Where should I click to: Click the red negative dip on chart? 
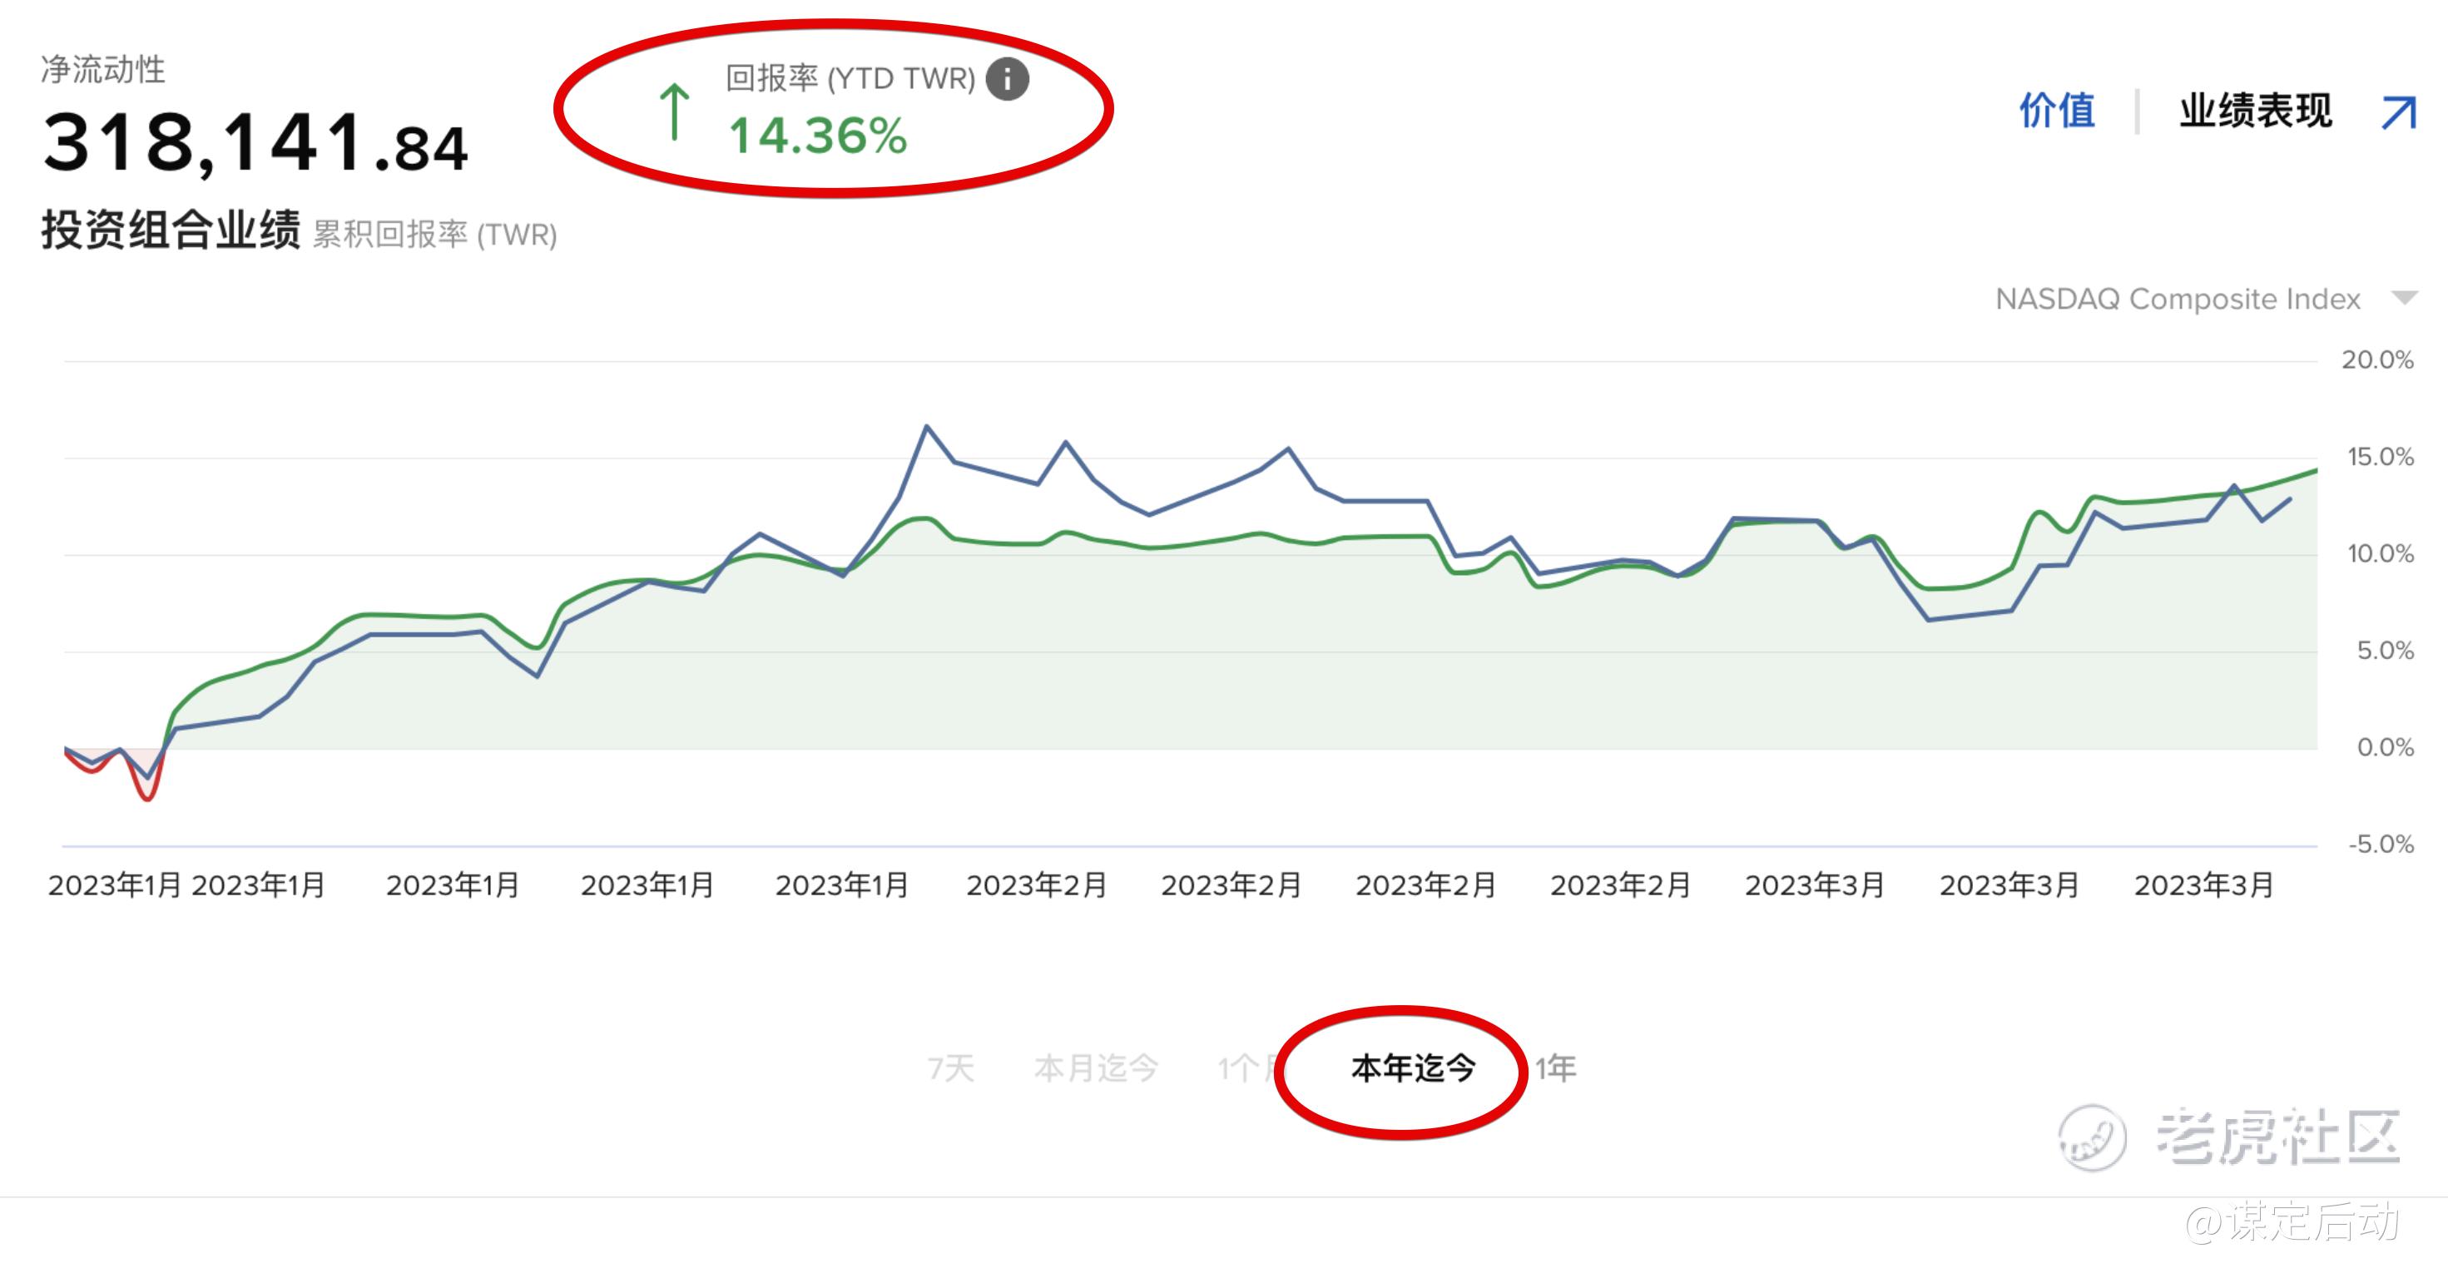147,796
